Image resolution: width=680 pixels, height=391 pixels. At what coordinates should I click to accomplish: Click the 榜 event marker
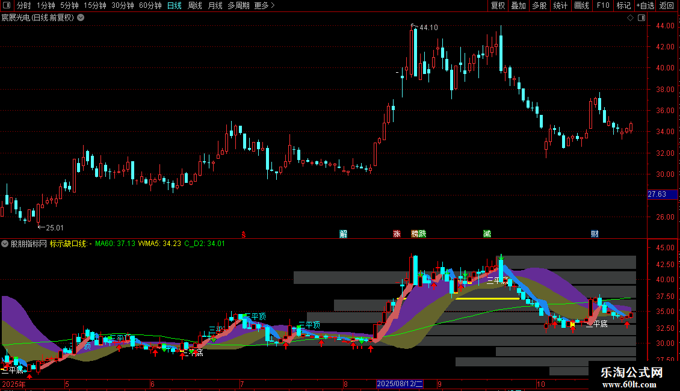415,234
